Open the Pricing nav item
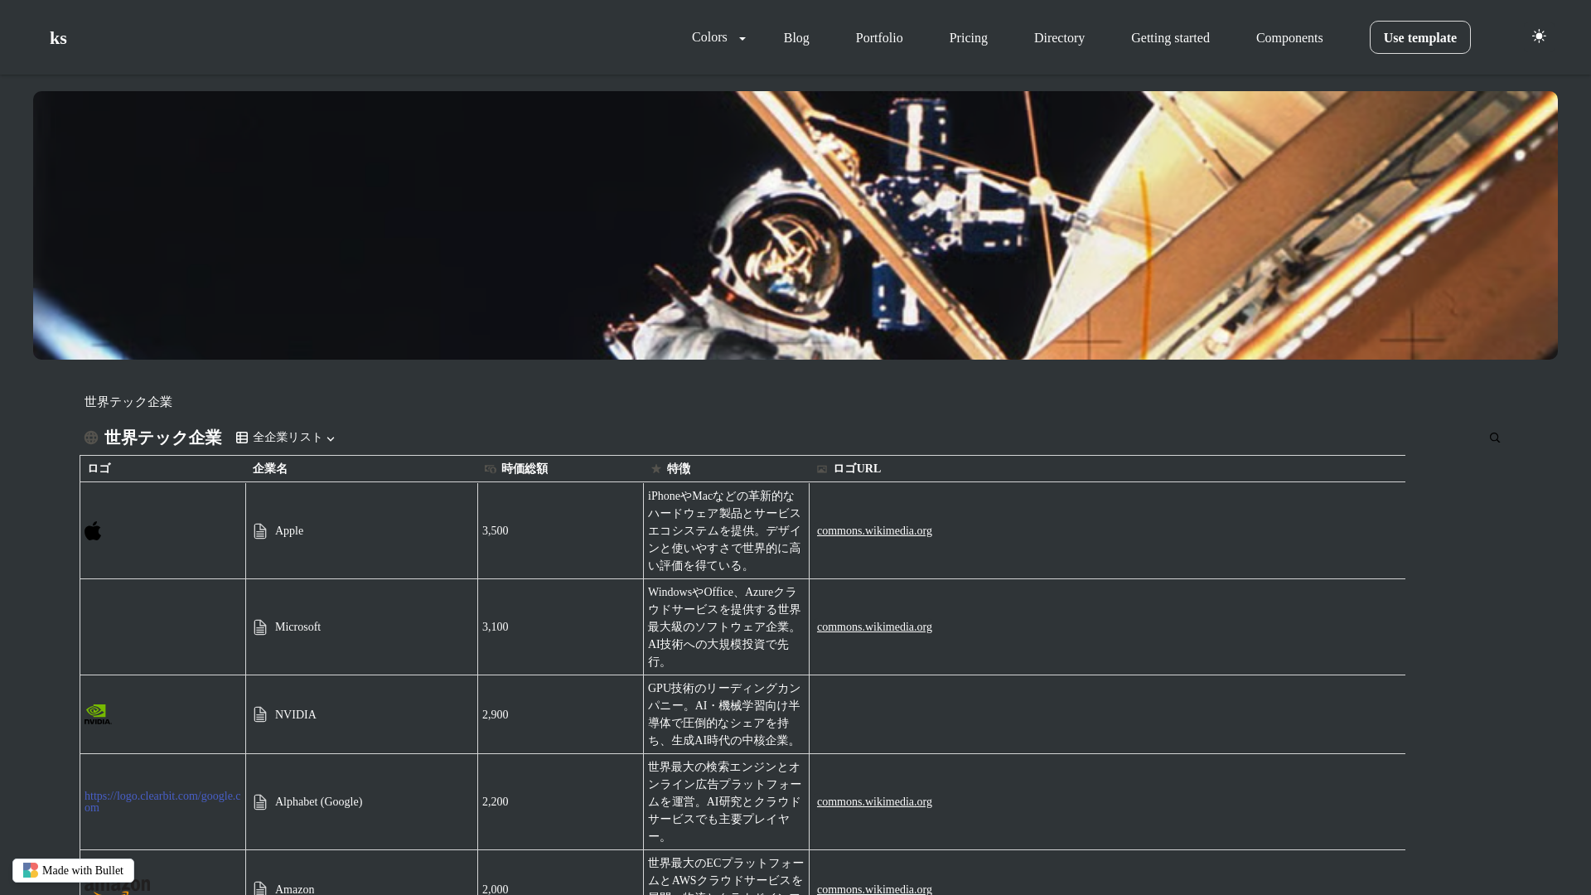 pos(969,38)
